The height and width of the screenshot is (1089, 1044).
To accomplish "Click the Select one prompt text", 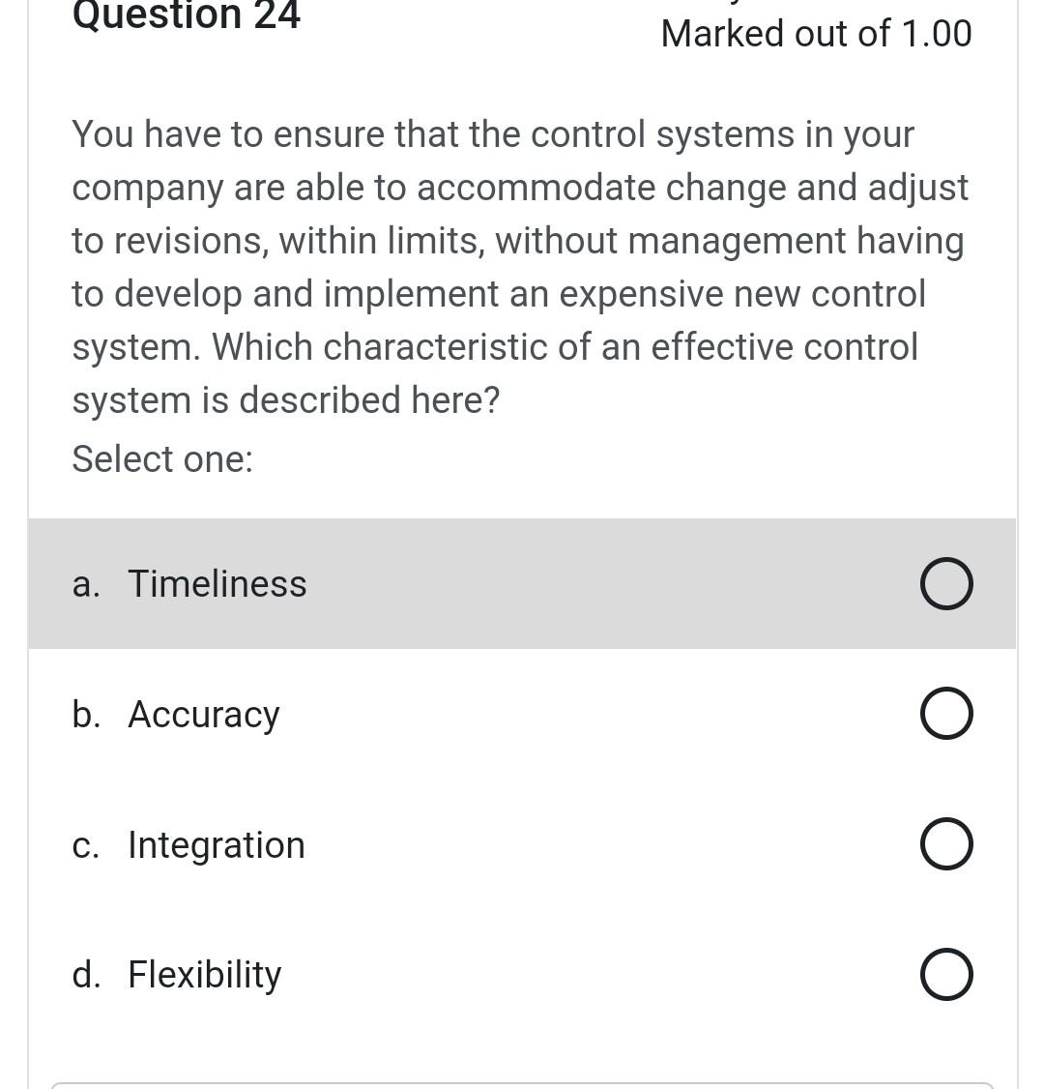I will (x=161, y=458).
